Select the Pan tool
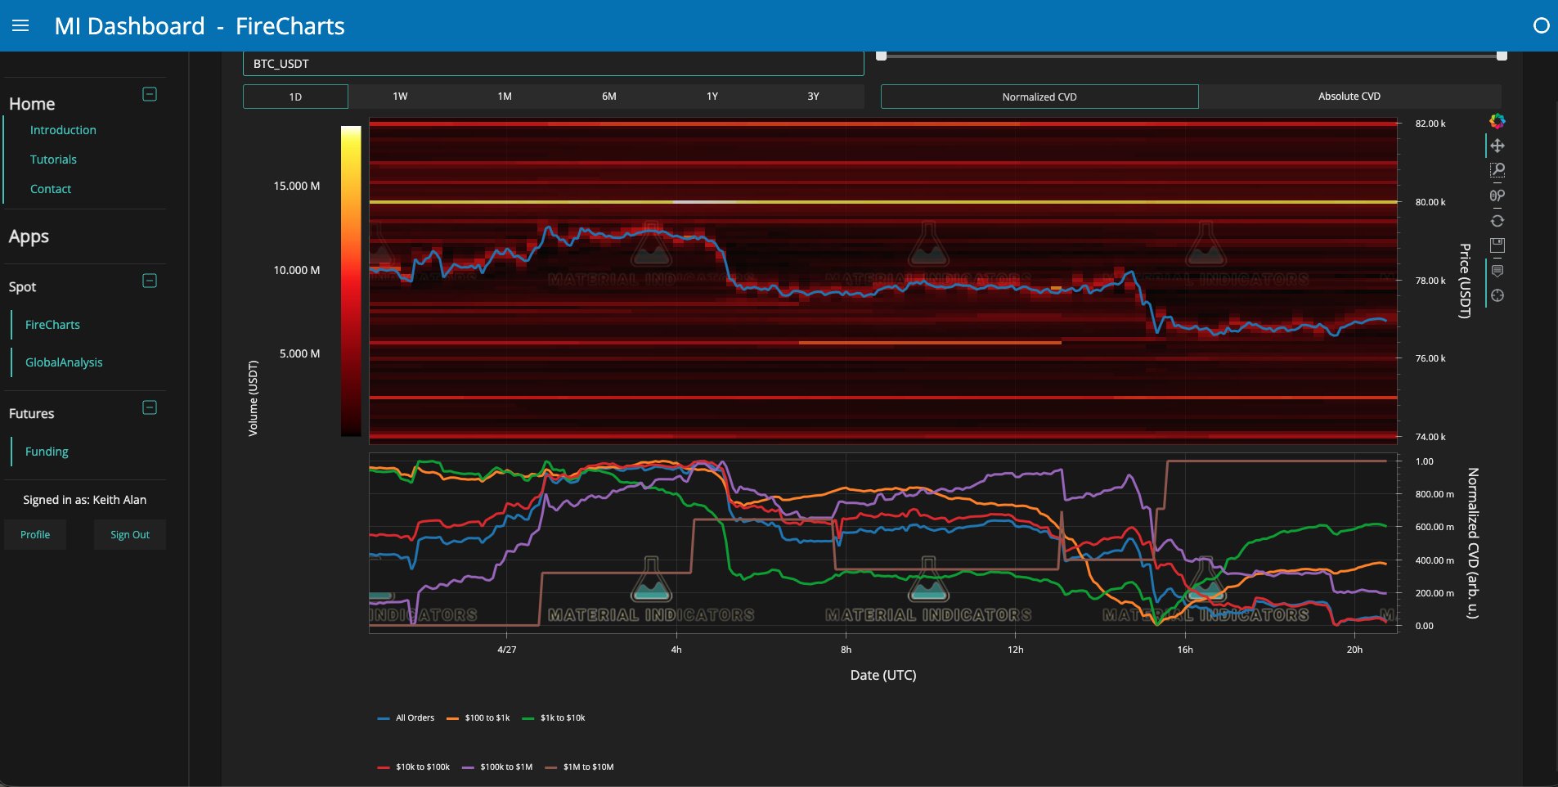Viewport: 1558px width, 787px height. 1497,146
